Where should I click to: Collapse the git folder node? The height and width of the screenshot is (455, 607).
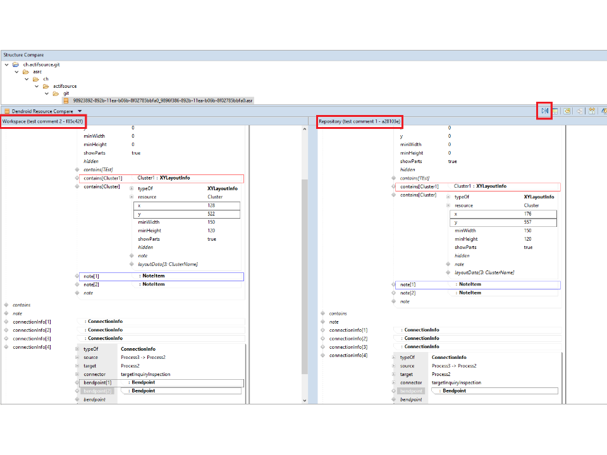46,94
